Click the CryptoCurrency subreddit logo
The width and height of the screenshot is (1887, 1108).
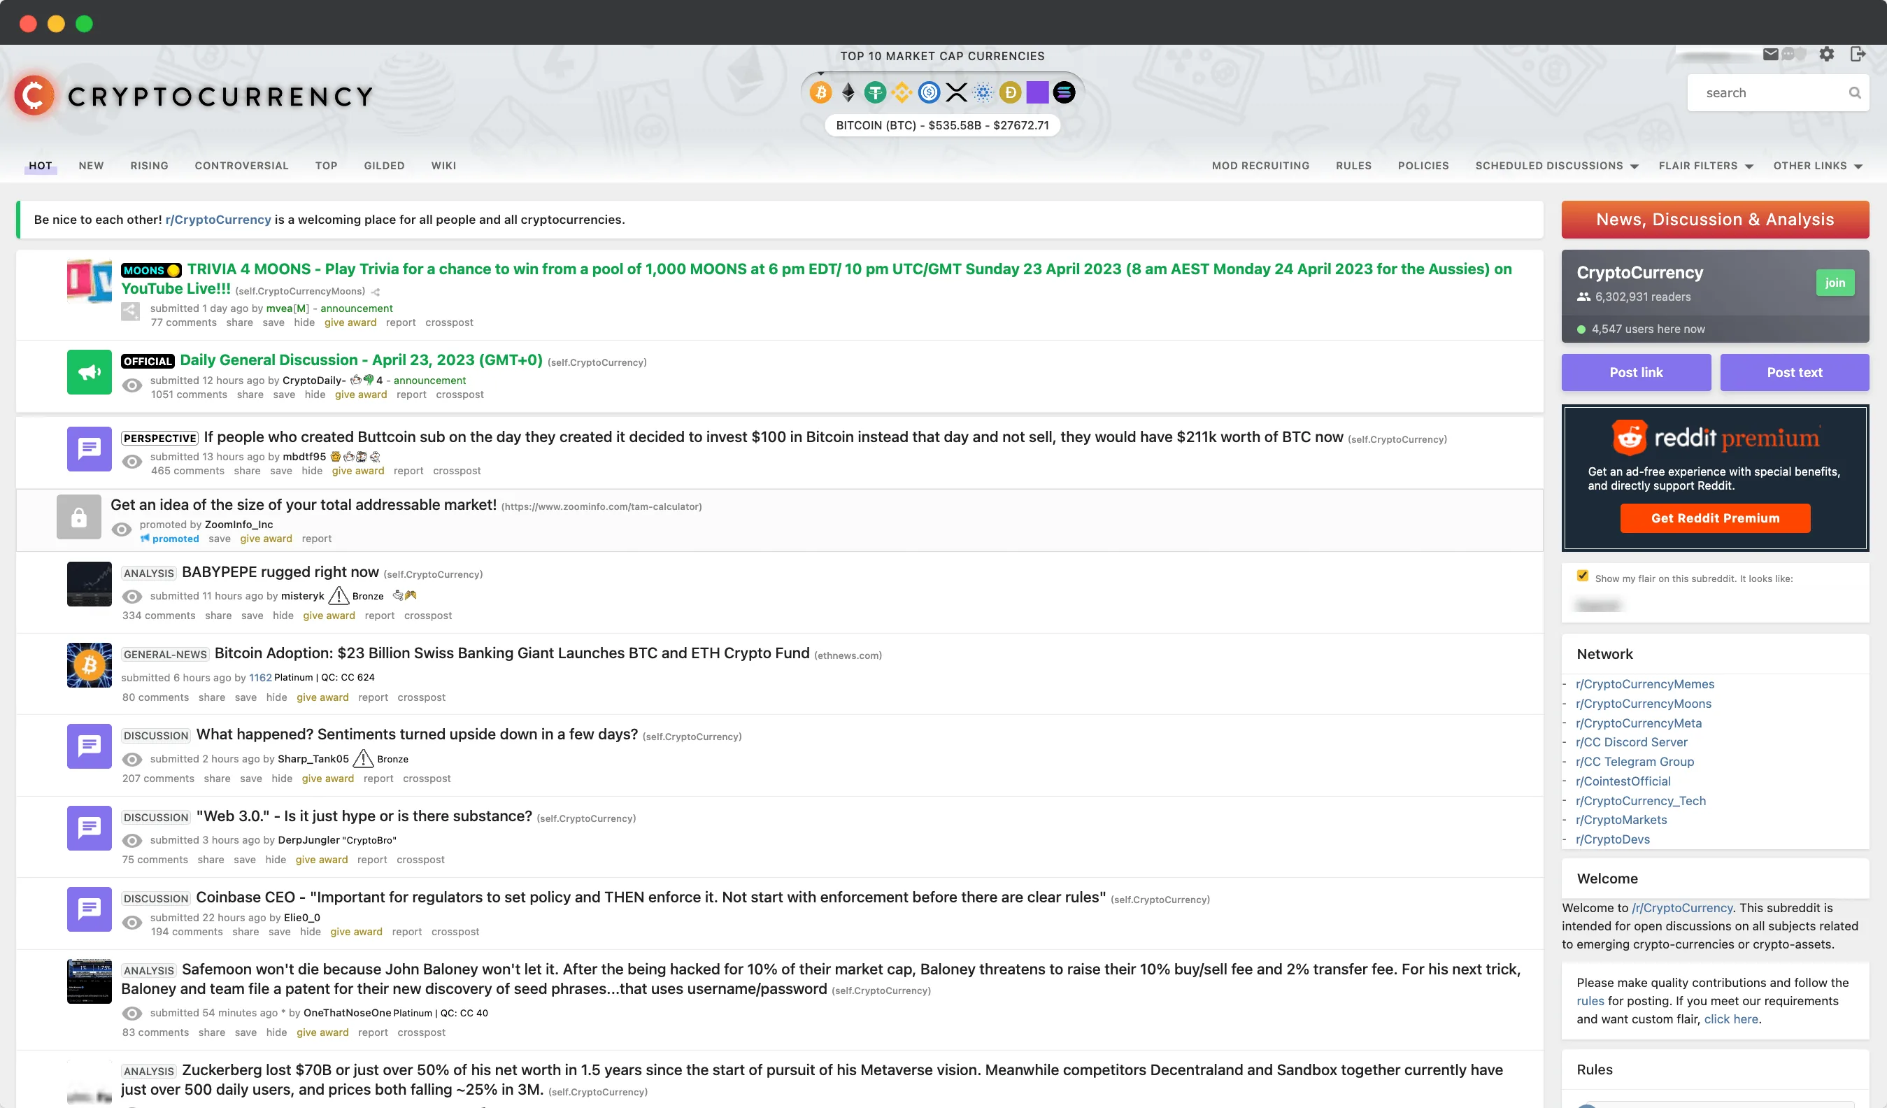[x=33, y=94]
